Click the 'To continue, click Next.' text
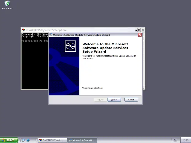Viewport: 191px width, 143px height. (93, 88)
